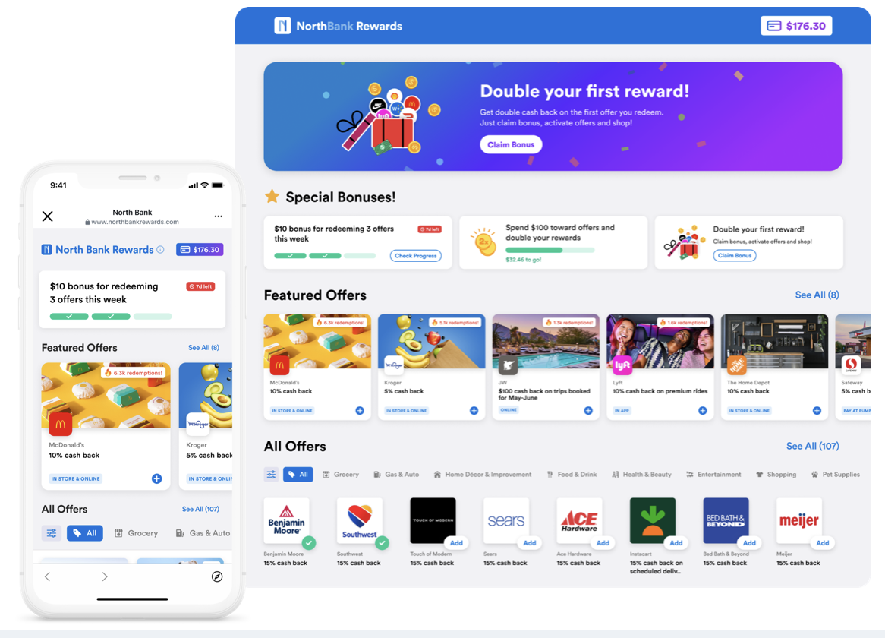The height and width of the screenshot is (638, 885).
Task: Click the NorthBank Rewards logo in desktop header
Action: (338, 26)
